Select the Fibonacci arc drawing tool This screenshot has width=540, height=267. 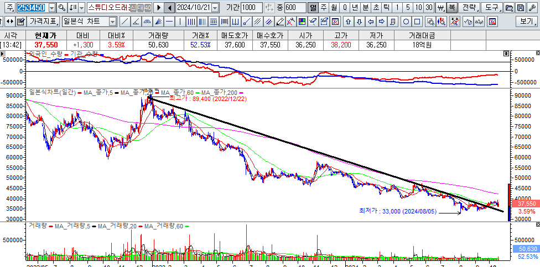[147, 22]
